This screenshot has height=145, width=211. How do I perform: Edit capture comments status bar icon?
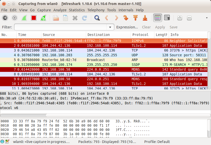(x=7, y=141)
